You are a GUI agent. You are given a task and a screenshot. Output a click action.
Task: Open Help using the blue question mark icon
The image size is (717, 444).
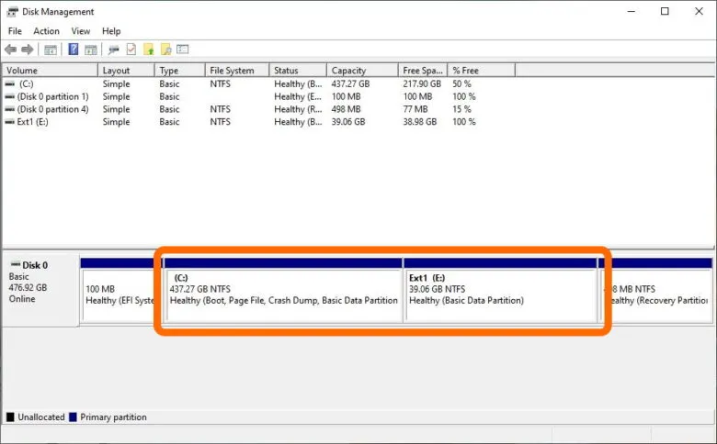(73, 50)
